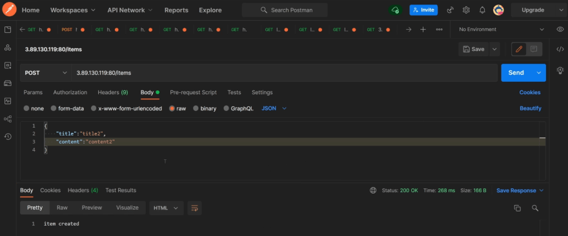Screen dimensions: 568x236
Task: Open the API Network dropdown
Action: coord(130,10)
